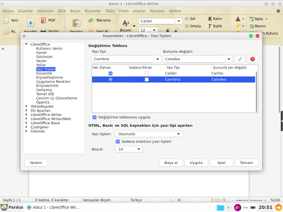Uncheck Her Zaman for the Cambria row
This screenshot has width=283, height=212.
pos(111,79)
